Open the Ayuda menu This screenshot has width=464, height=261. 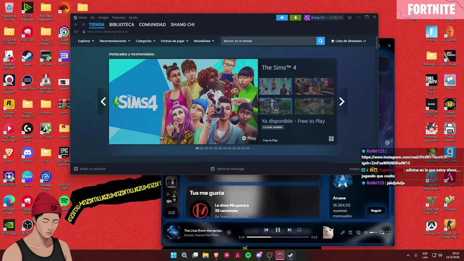pyautogui.click(x=133, y=17)
